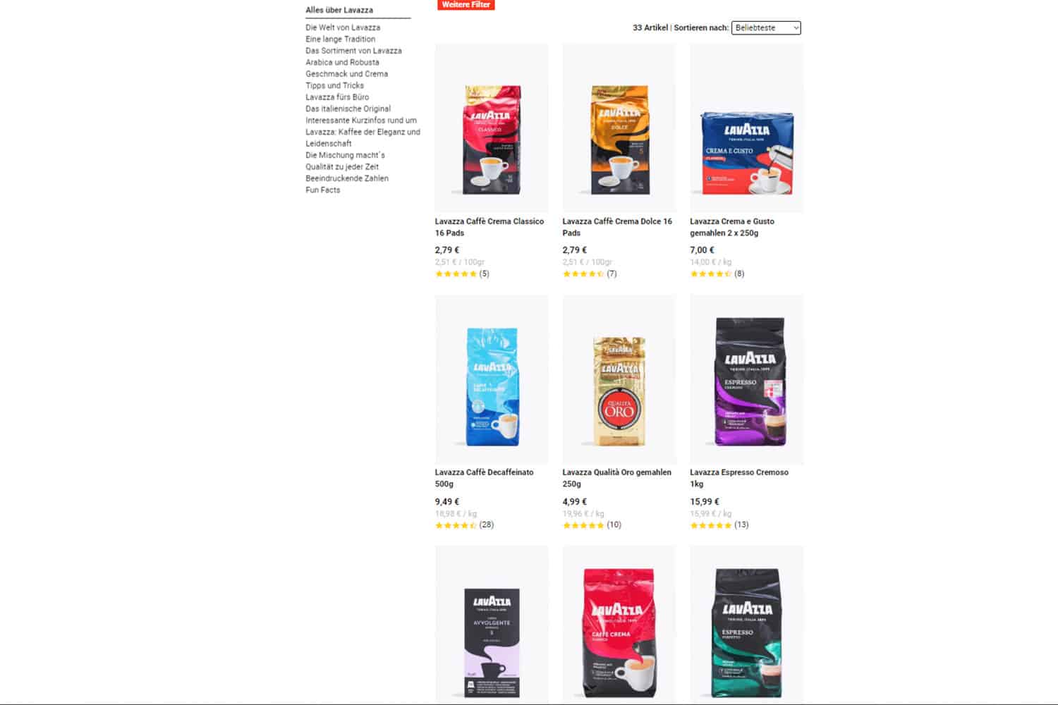Screen dimensions: 1058x705
Task: Click star rating of Lavazza Decaffeinato 500g
Action: tap(456, 525)
